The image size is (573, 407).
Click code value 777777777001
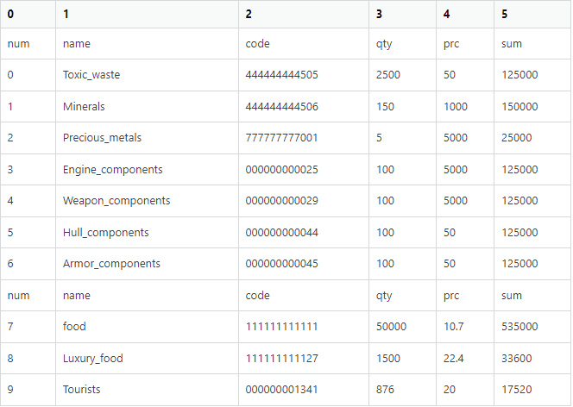coord(281,138)
